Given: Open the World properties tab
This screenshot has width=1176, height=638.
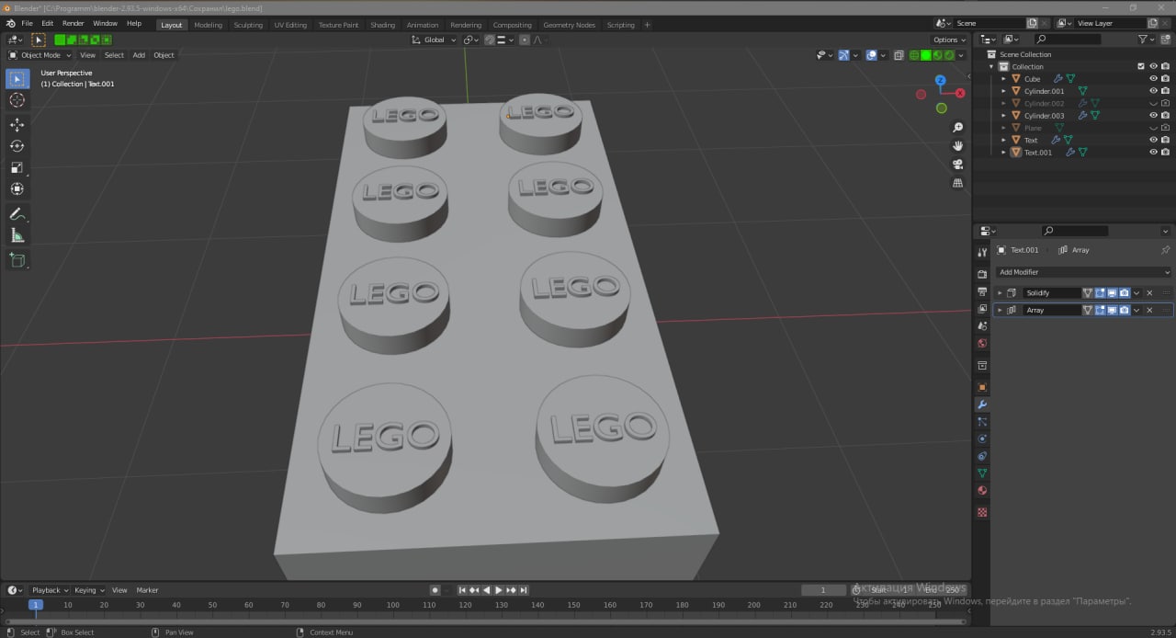Looking at the screenshot, I should tap(982, 344).
